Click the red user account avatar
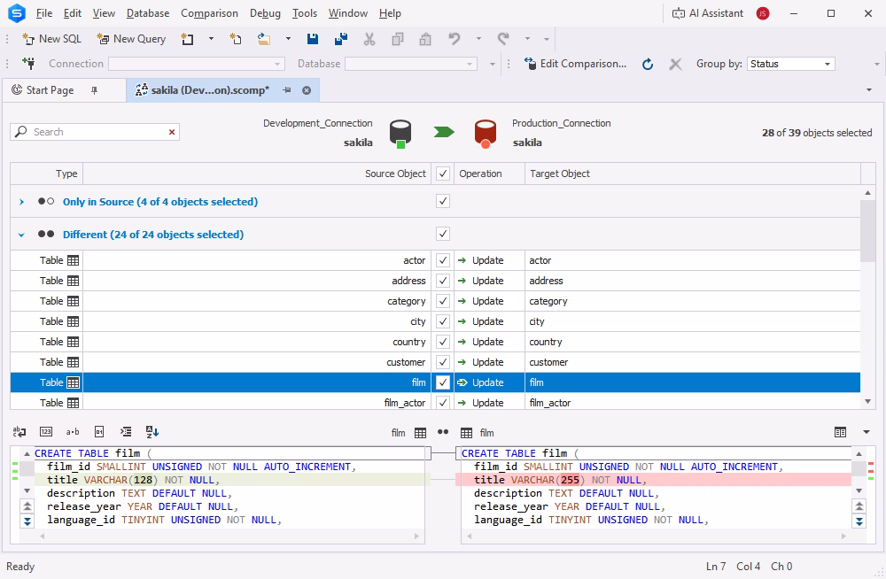This screenshot has width=886, height=579. [763, 13]
